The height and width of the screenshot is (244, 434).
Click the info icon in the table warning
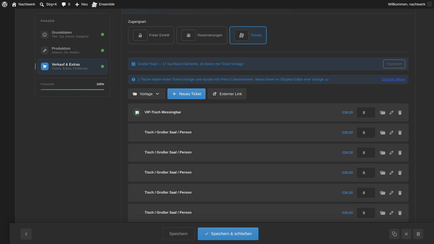coord(133,79)
